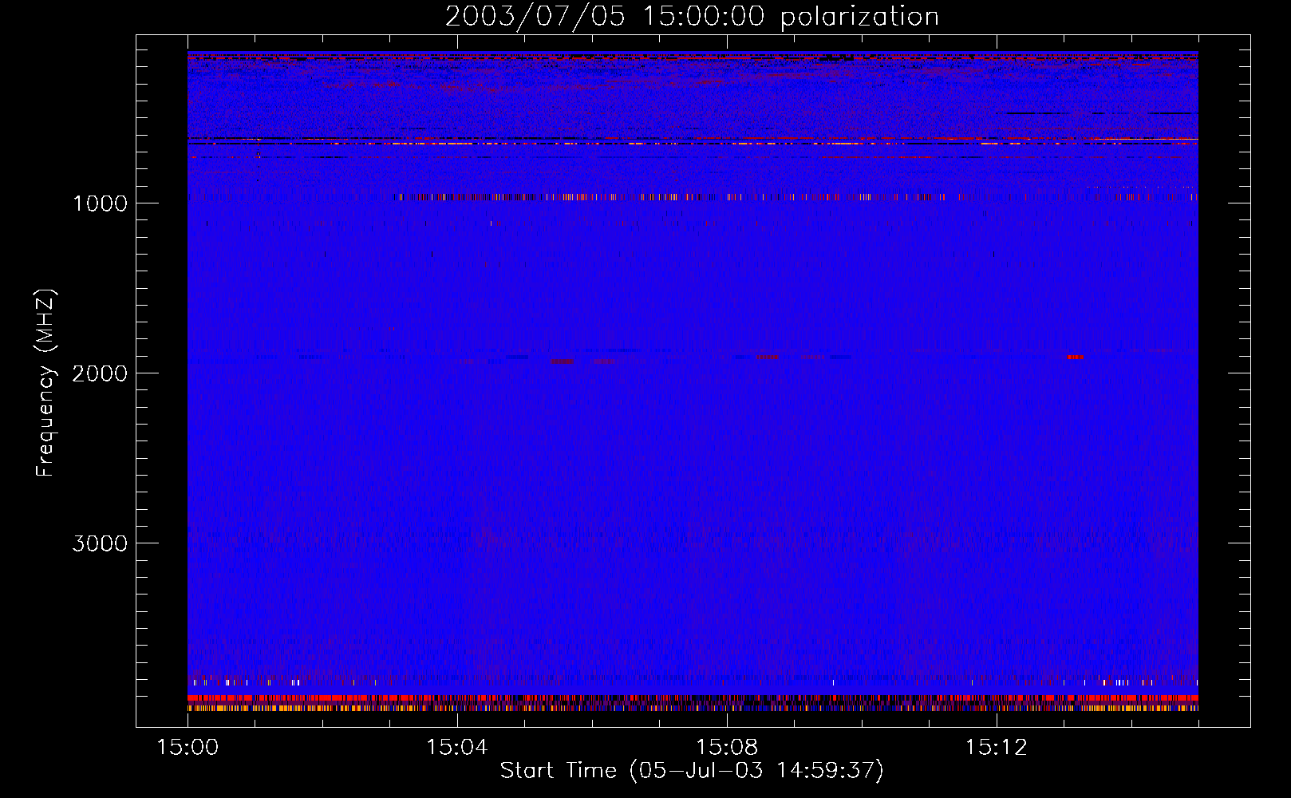Click the 1000 frequency tick label
The image size is (1291, 798).
click(100, 203)
